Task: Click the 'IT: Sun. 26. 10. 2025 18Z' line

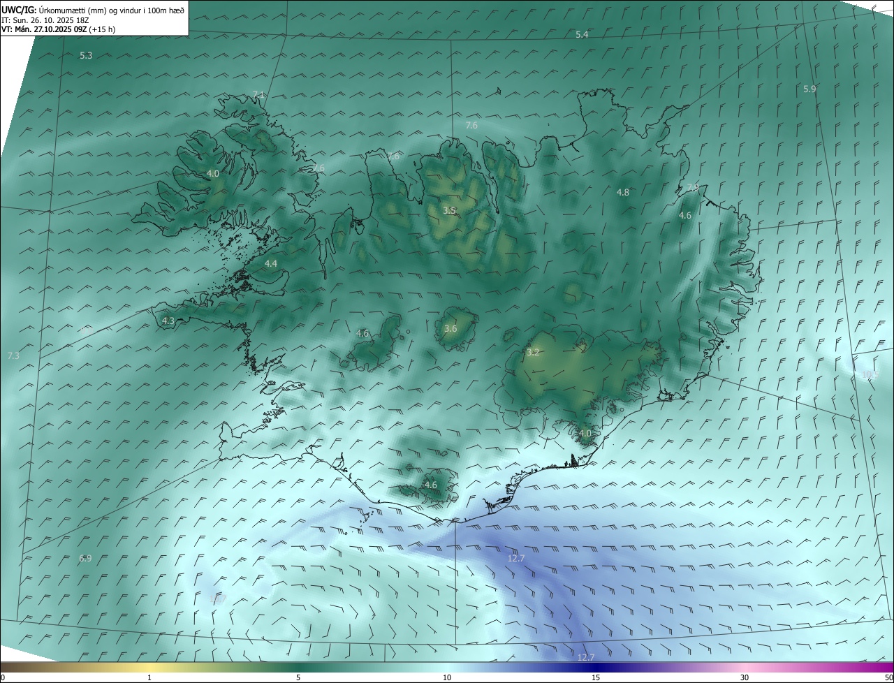Action: (45, 20)
